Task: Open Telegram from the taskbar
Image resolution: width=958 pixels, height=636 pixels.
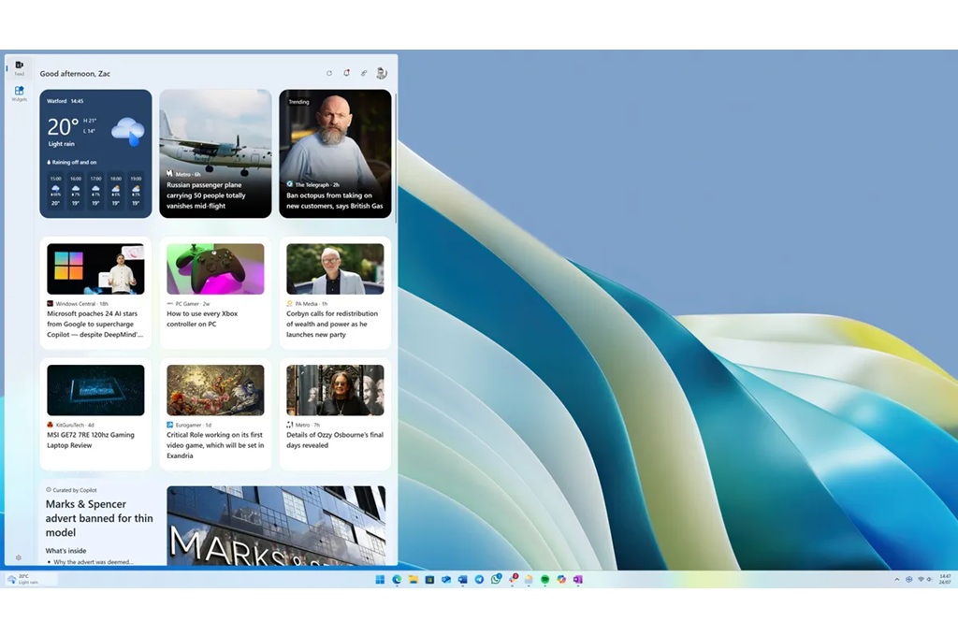Action: (x=479, y=579)
